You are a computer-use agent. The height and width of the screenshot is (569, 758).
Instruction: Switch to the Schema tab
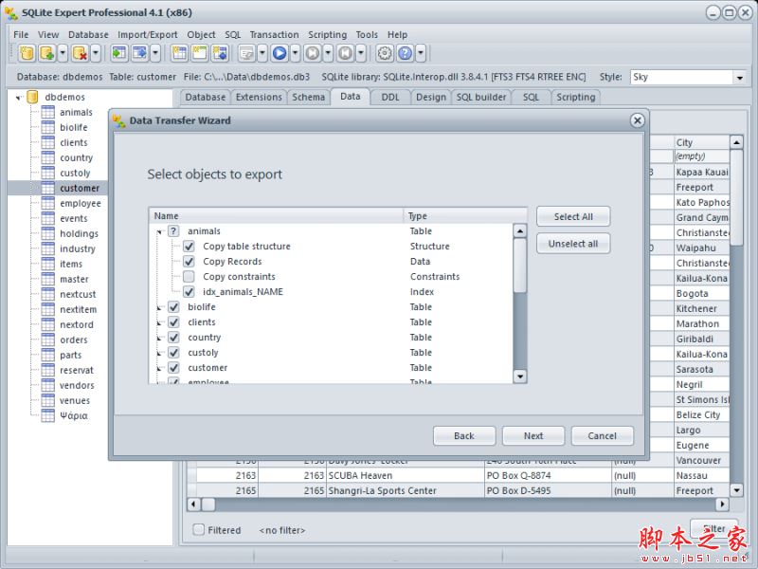309,98
